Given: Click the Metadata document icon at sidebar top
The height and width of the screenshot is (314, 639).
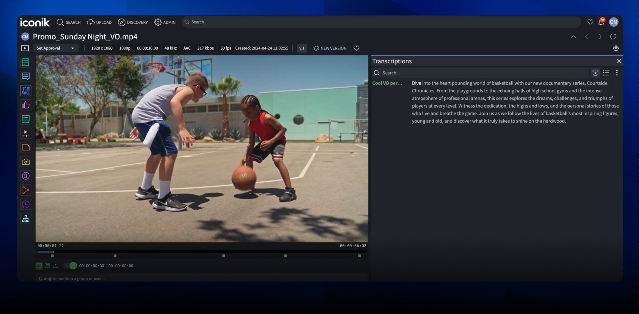Looking at the screenshot, I should point(26,62).
